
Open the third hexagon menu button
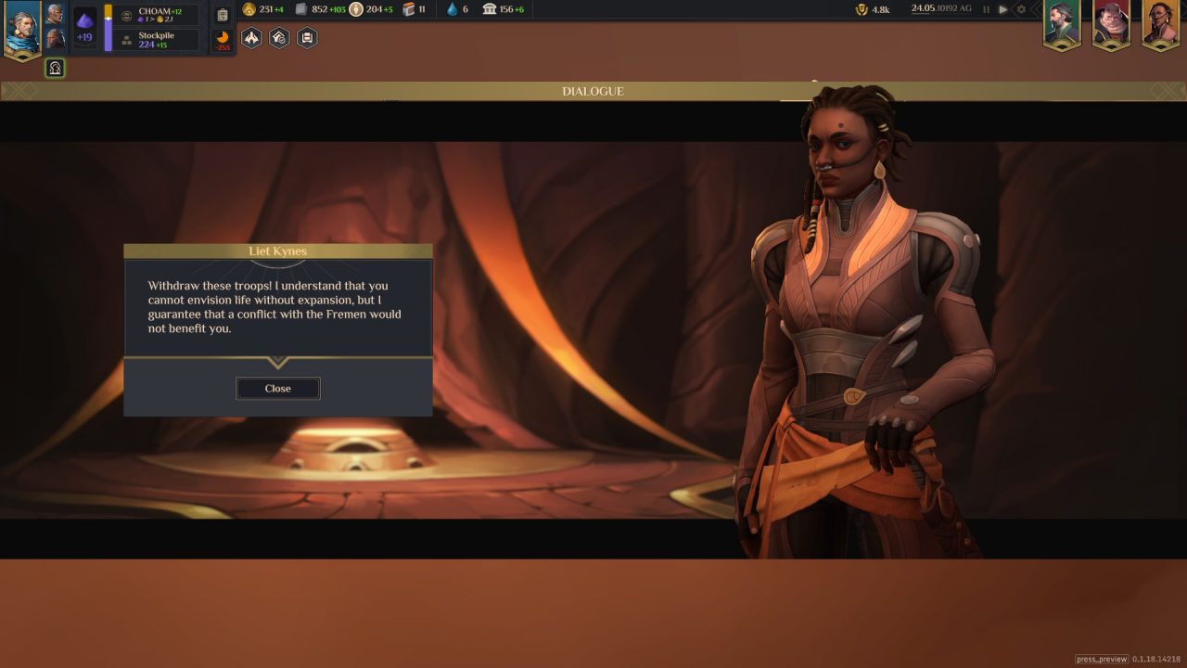(307, 38)
